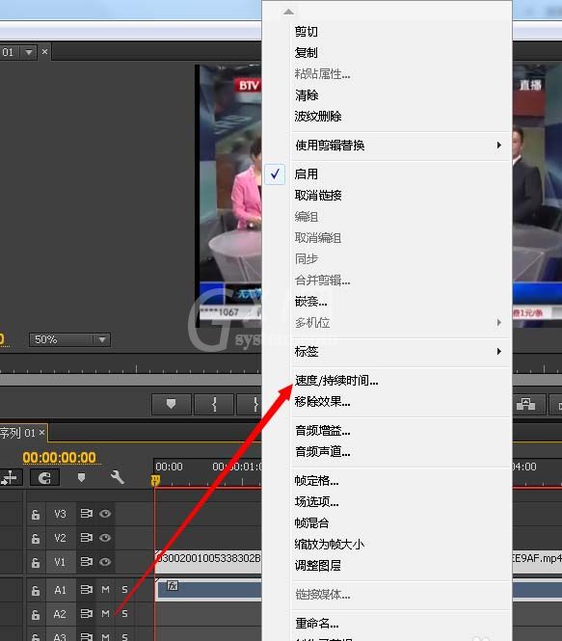
Task: Click the timeline marker icon
Action: (81, 477)
